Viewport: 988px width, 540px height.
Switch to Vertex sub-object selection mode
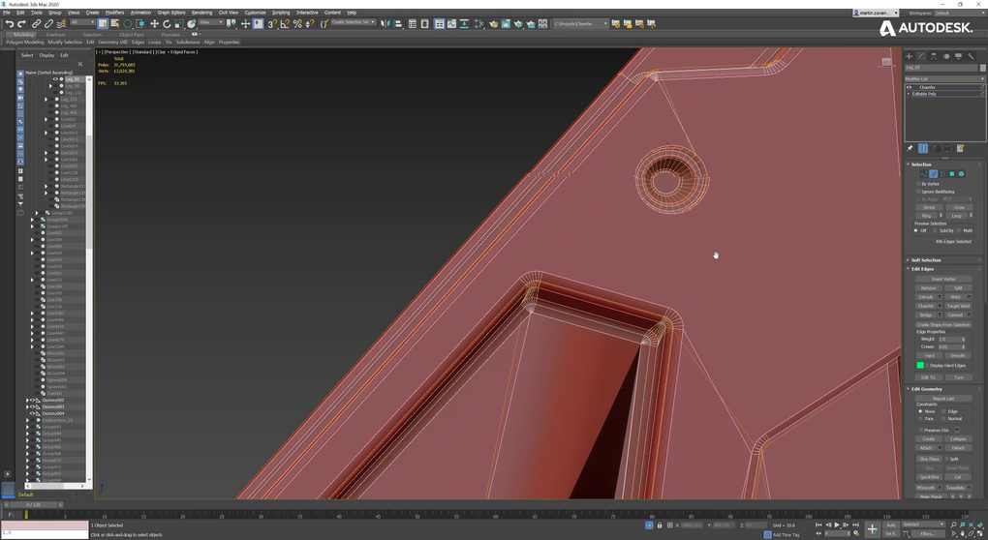click(x=923, y=174)
